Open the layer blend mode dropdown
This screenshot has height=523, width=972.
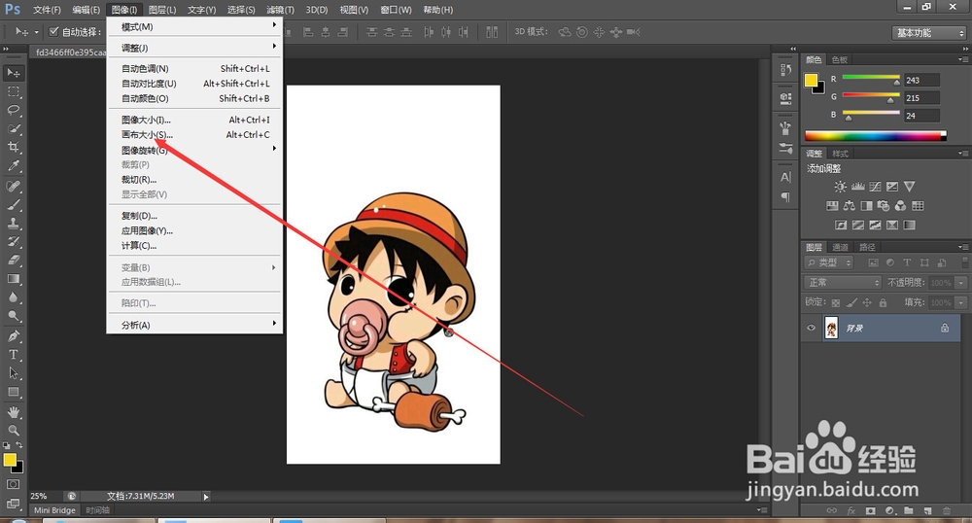click(x=843, y=283)
